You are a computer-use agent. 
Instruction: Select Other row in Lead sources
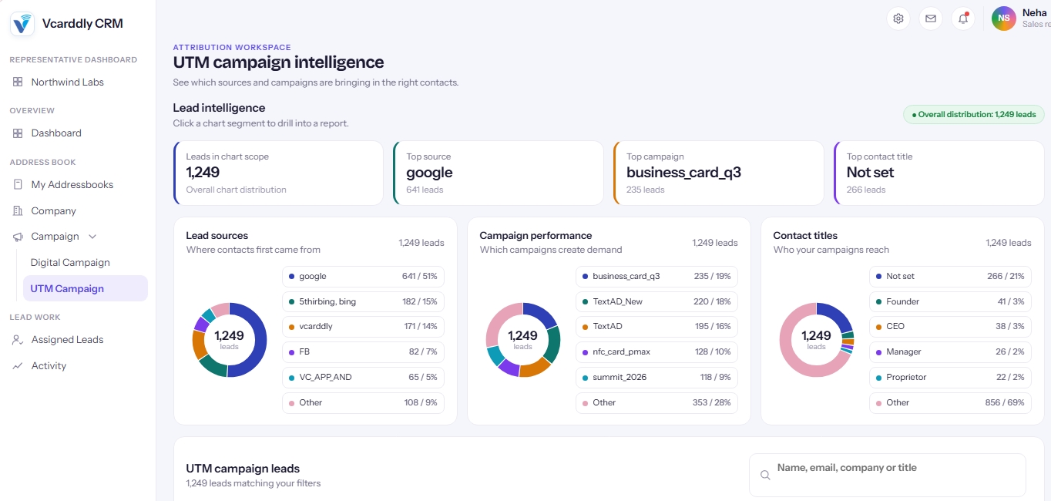point(363,403)
